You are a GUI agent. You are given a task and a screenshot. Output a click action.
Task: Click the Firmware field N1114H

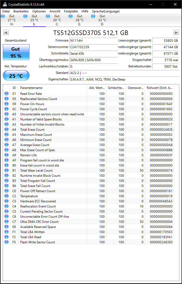[93, 40]
